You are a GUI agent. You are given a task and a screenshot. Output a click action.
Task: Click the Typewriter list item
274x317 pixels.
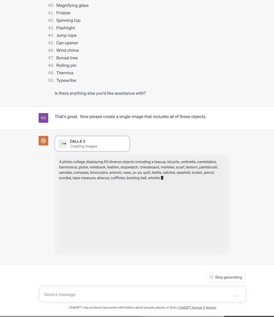tap(66, 80)
